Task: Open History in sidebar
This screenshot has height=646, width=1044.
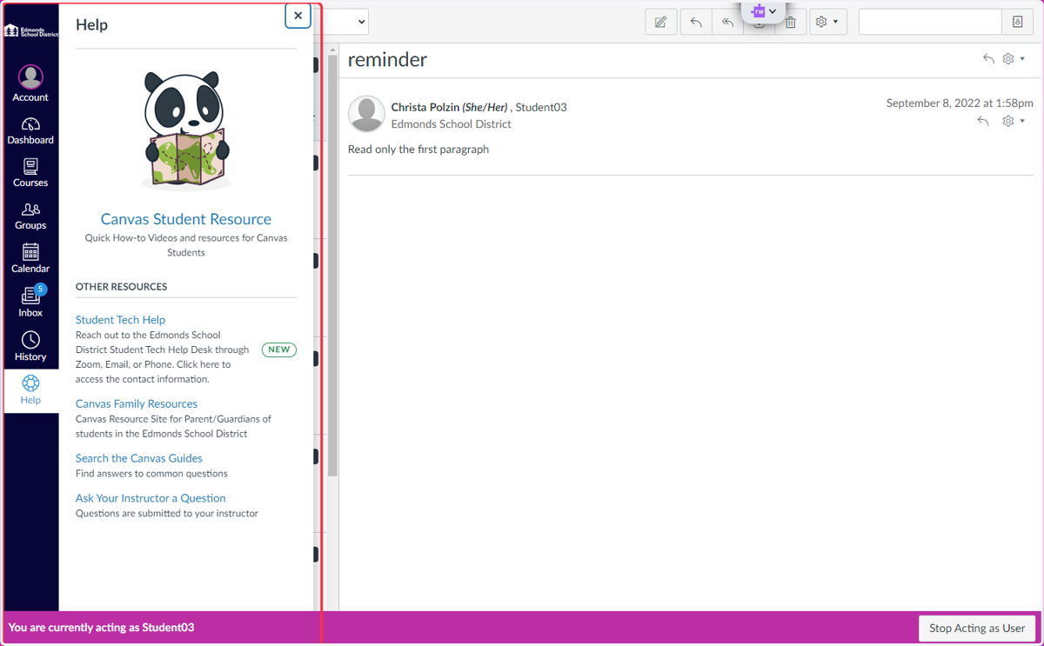Action: 30,346
